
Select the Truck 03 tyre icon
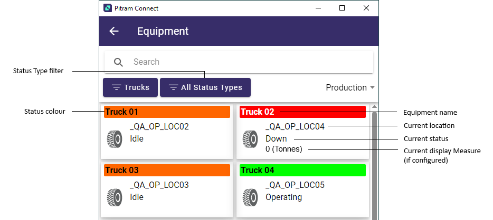(115, 197)
